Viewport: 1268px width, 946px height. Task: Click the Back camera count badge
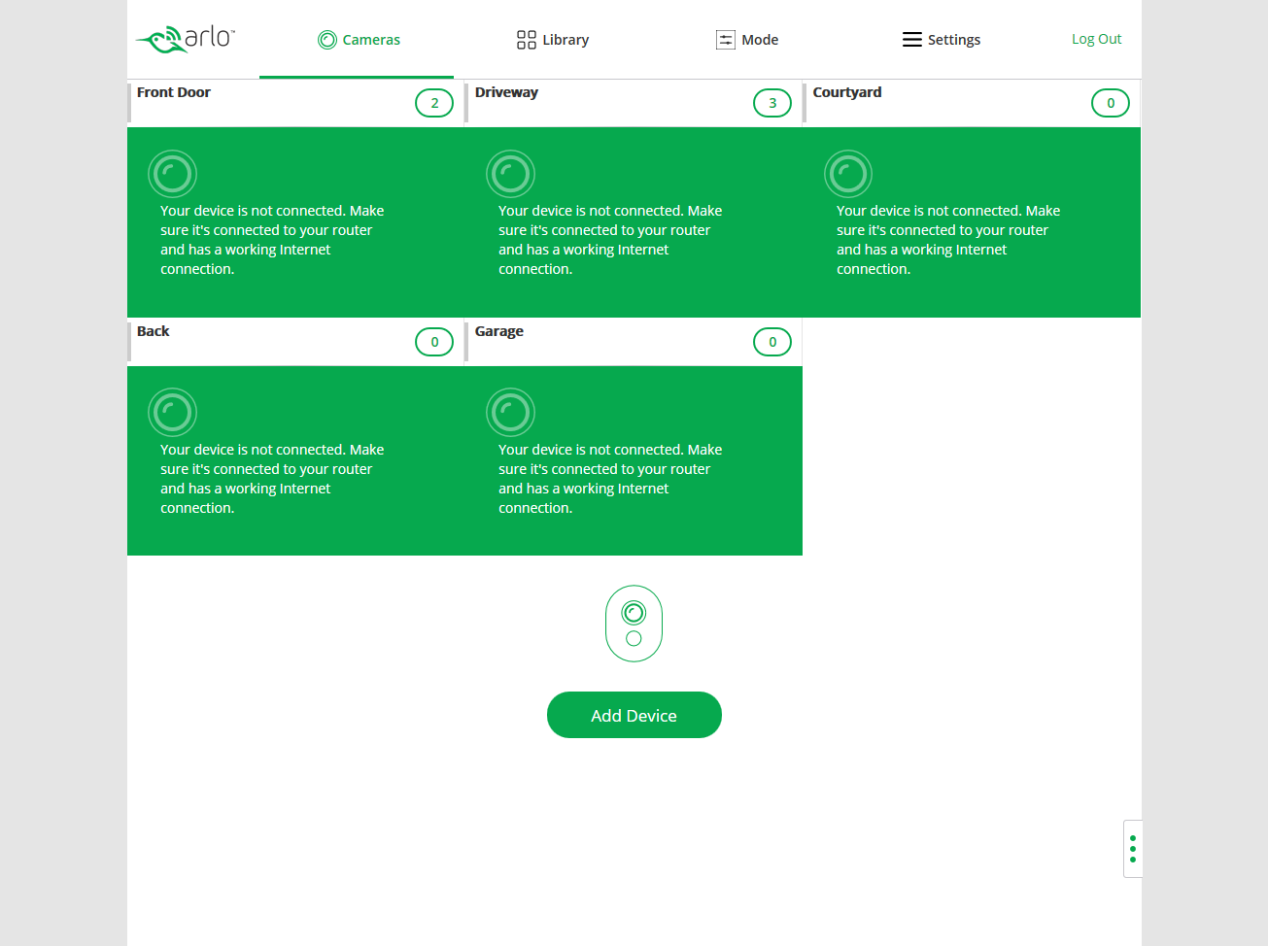(x=434, y=342)
